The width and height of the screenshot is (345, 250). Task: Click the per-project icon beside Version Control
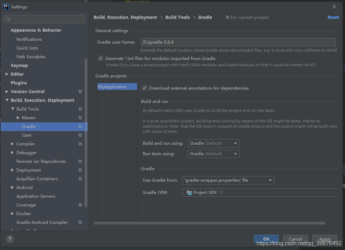pos(80,91)
